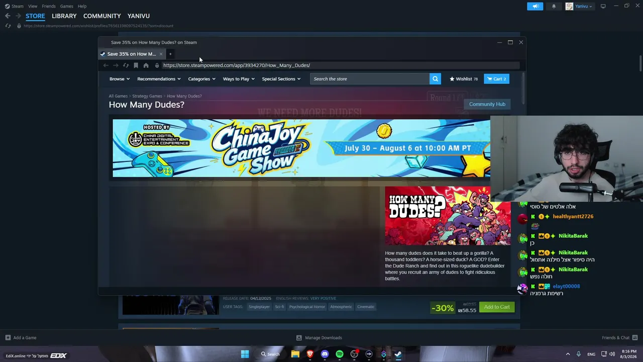This screenshot has height=362, width=643.
Task: Click Add to Cart for the -30% game
Action: pos(497,307)
